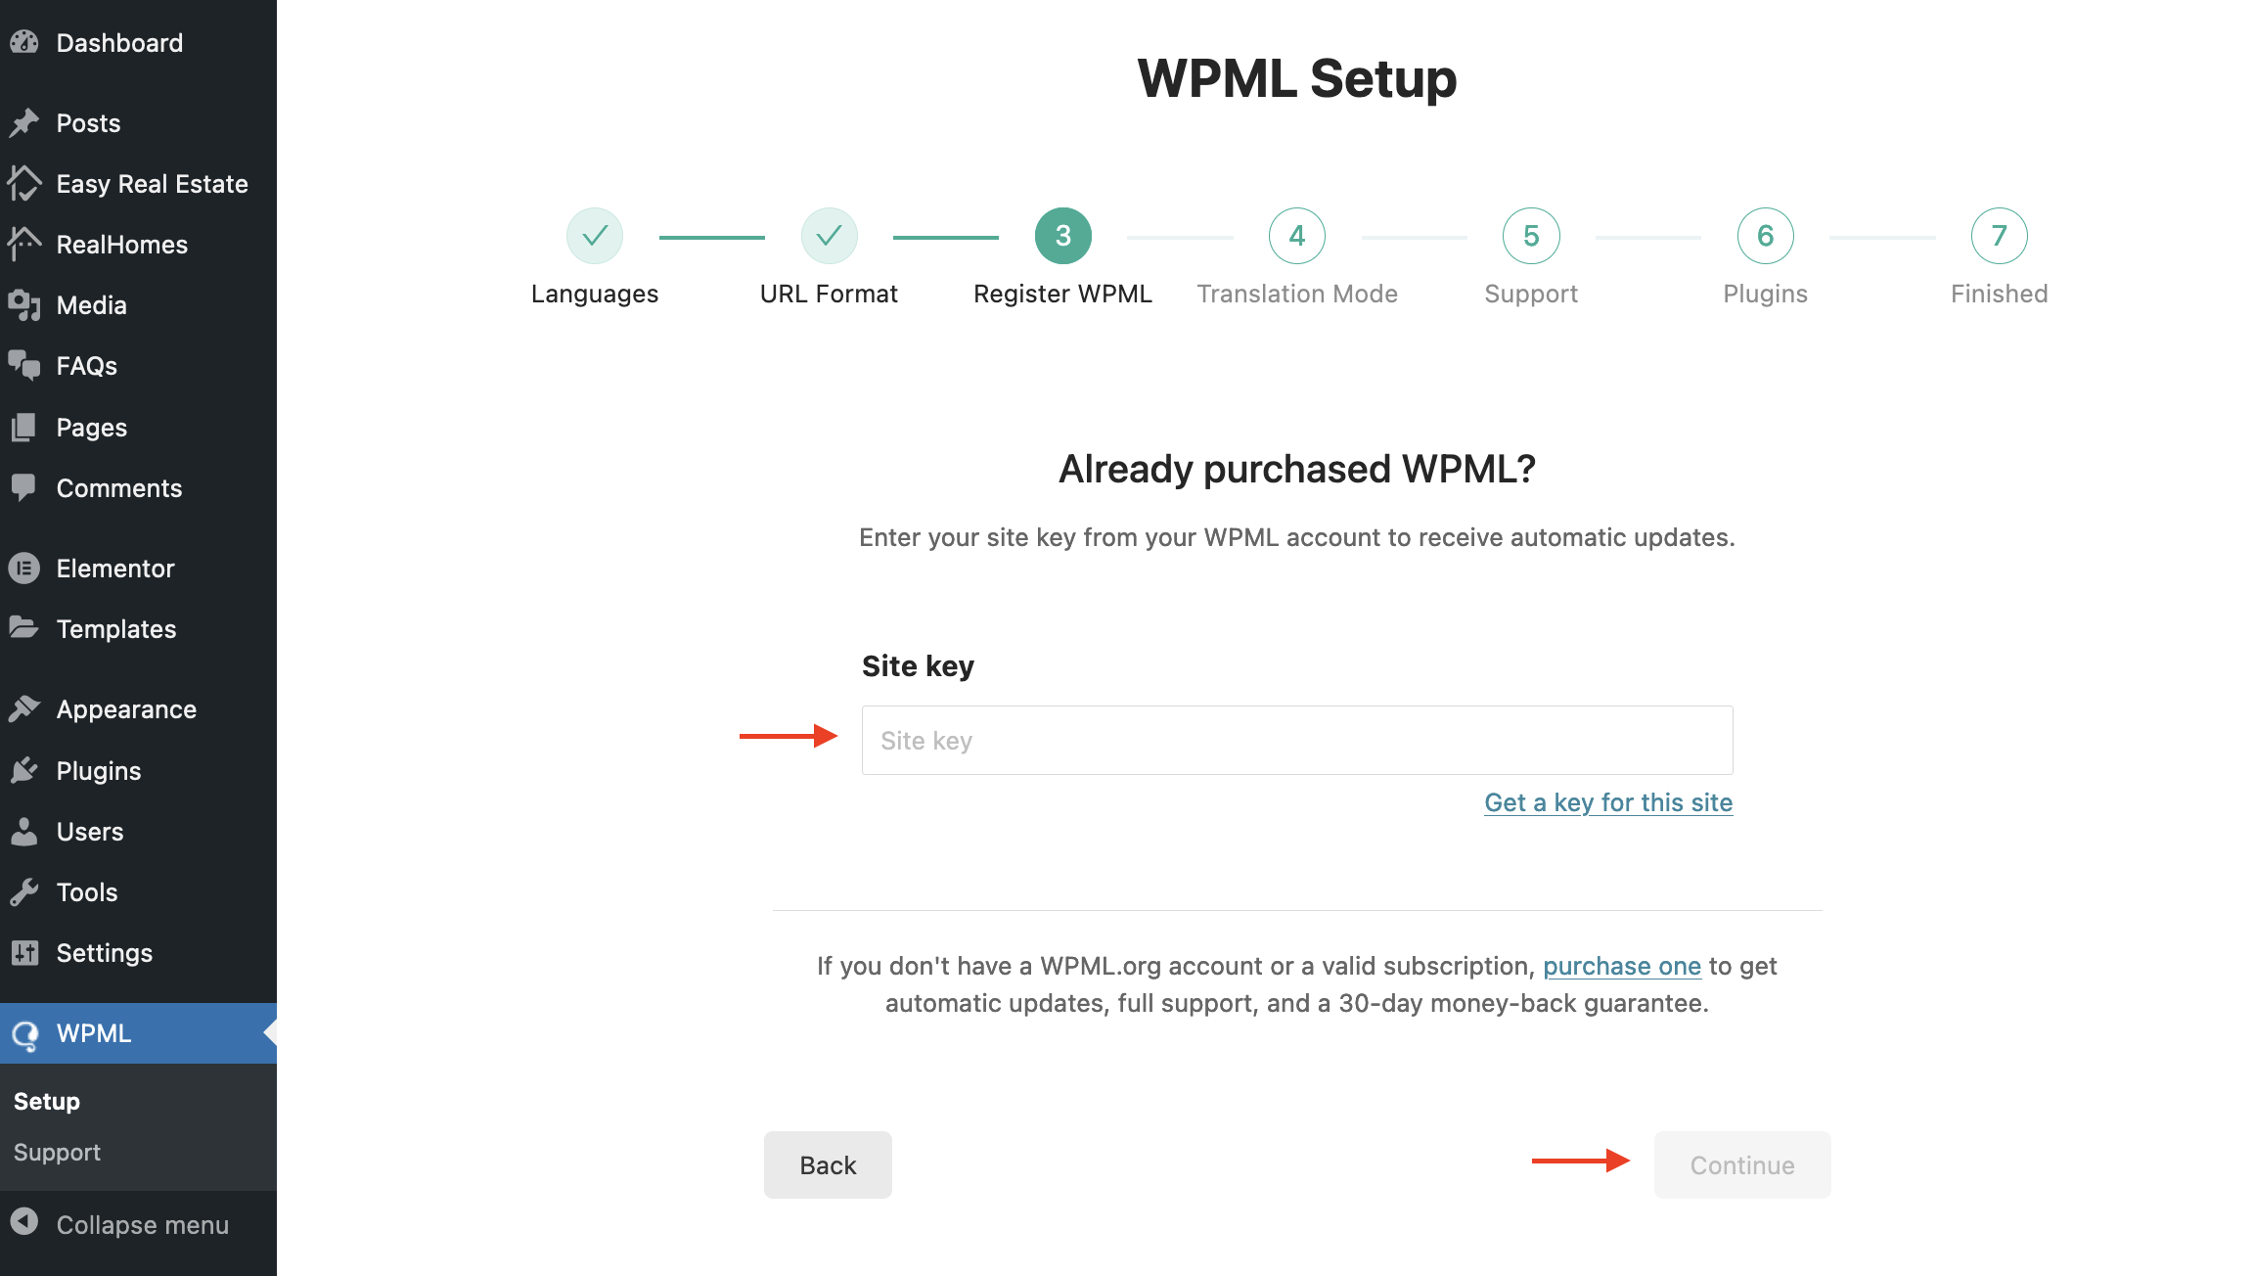Click the RealHomes icon in sidebar

click(x=24, y=243)
